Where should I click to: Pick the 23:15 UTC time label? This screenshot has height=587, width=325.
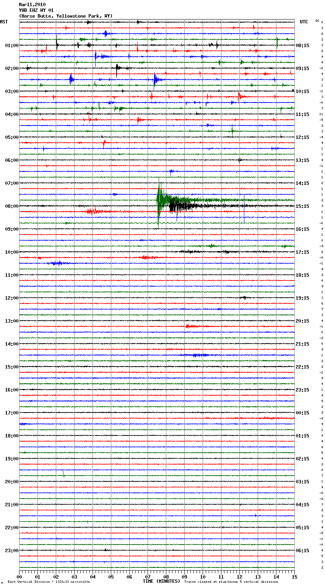coord(302,390)
